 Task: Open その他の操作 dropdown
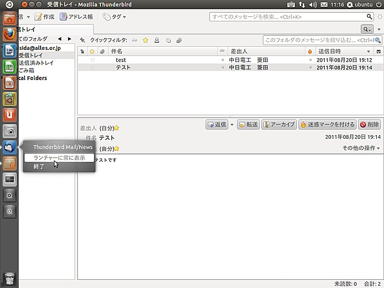[361, 148]
